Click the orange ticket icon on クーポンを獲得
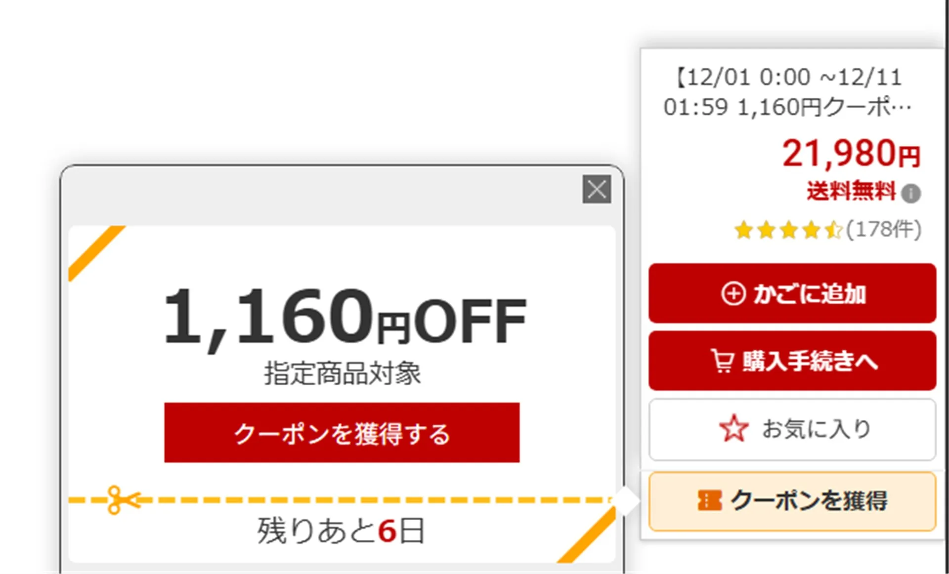This screenshot has width=949, height=574. tap(709, 500)
